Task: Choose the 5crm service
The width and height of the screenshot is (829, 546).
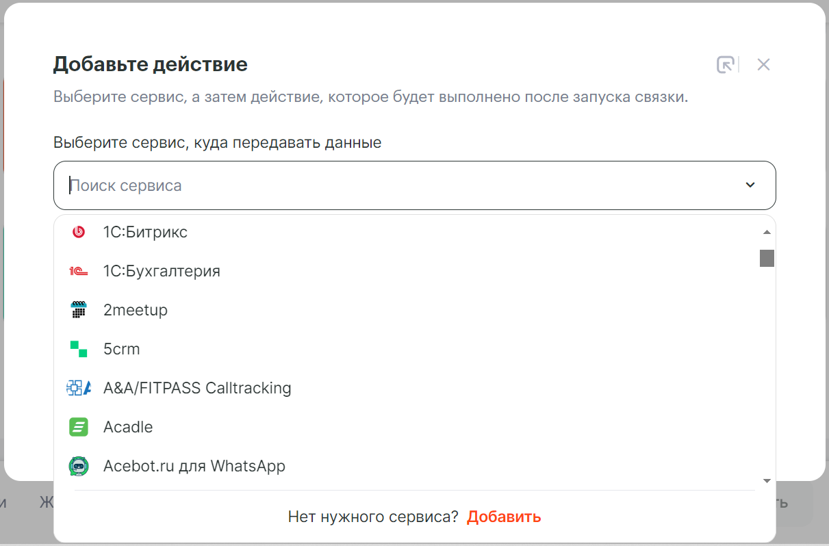Action: click(407, 349)
